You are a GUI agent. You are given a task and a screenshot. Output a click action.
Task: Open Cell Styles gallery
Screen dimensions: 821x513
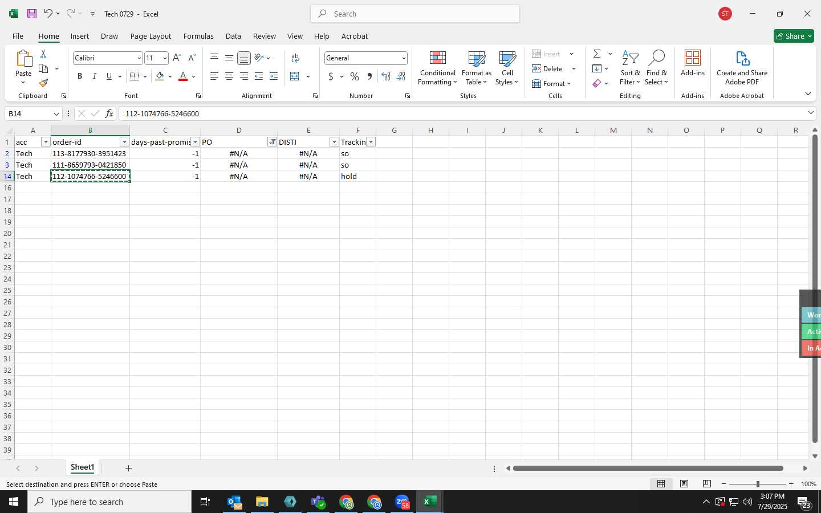pos(507,68)
